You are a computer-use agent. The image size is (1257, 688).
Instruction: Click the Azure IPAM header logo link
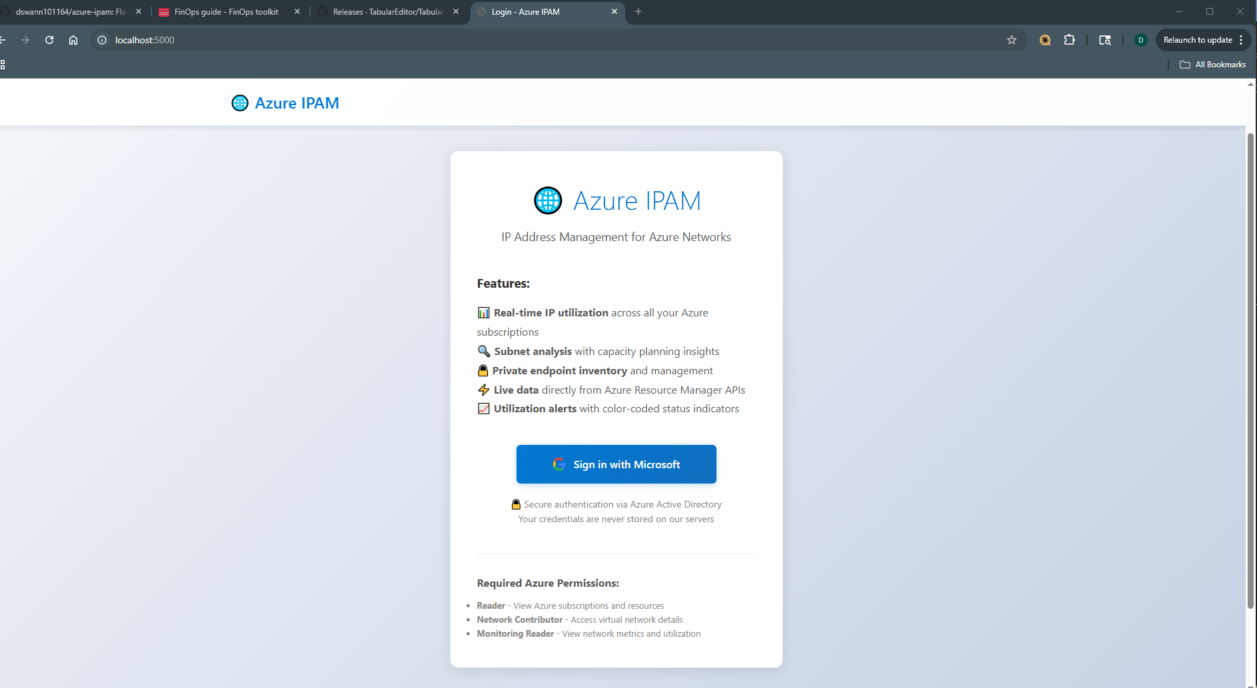coord(285,103)
